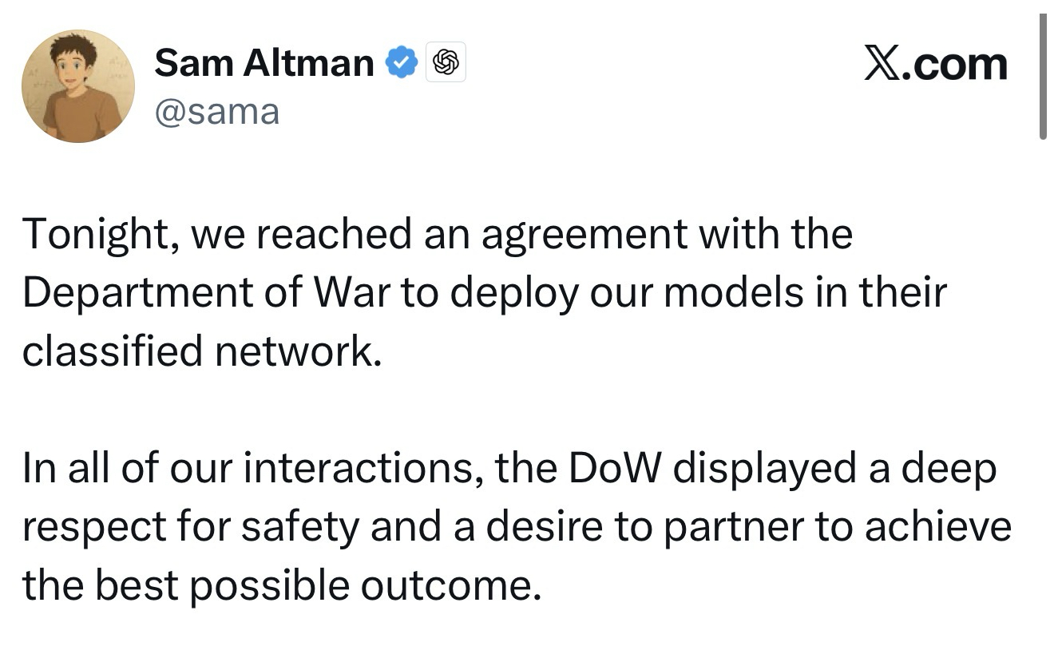Click the phrase "displayed a deep"
1054x658 pixels.
pos(835,468)
